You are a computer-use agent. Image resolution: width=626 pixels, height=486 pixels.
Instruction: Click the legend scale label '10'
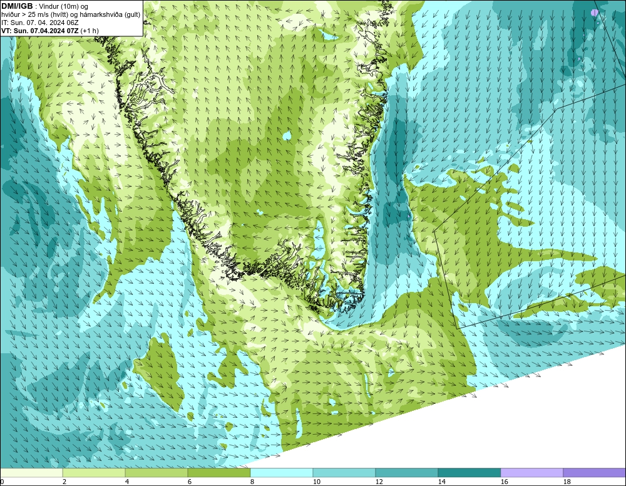[317, 482]
